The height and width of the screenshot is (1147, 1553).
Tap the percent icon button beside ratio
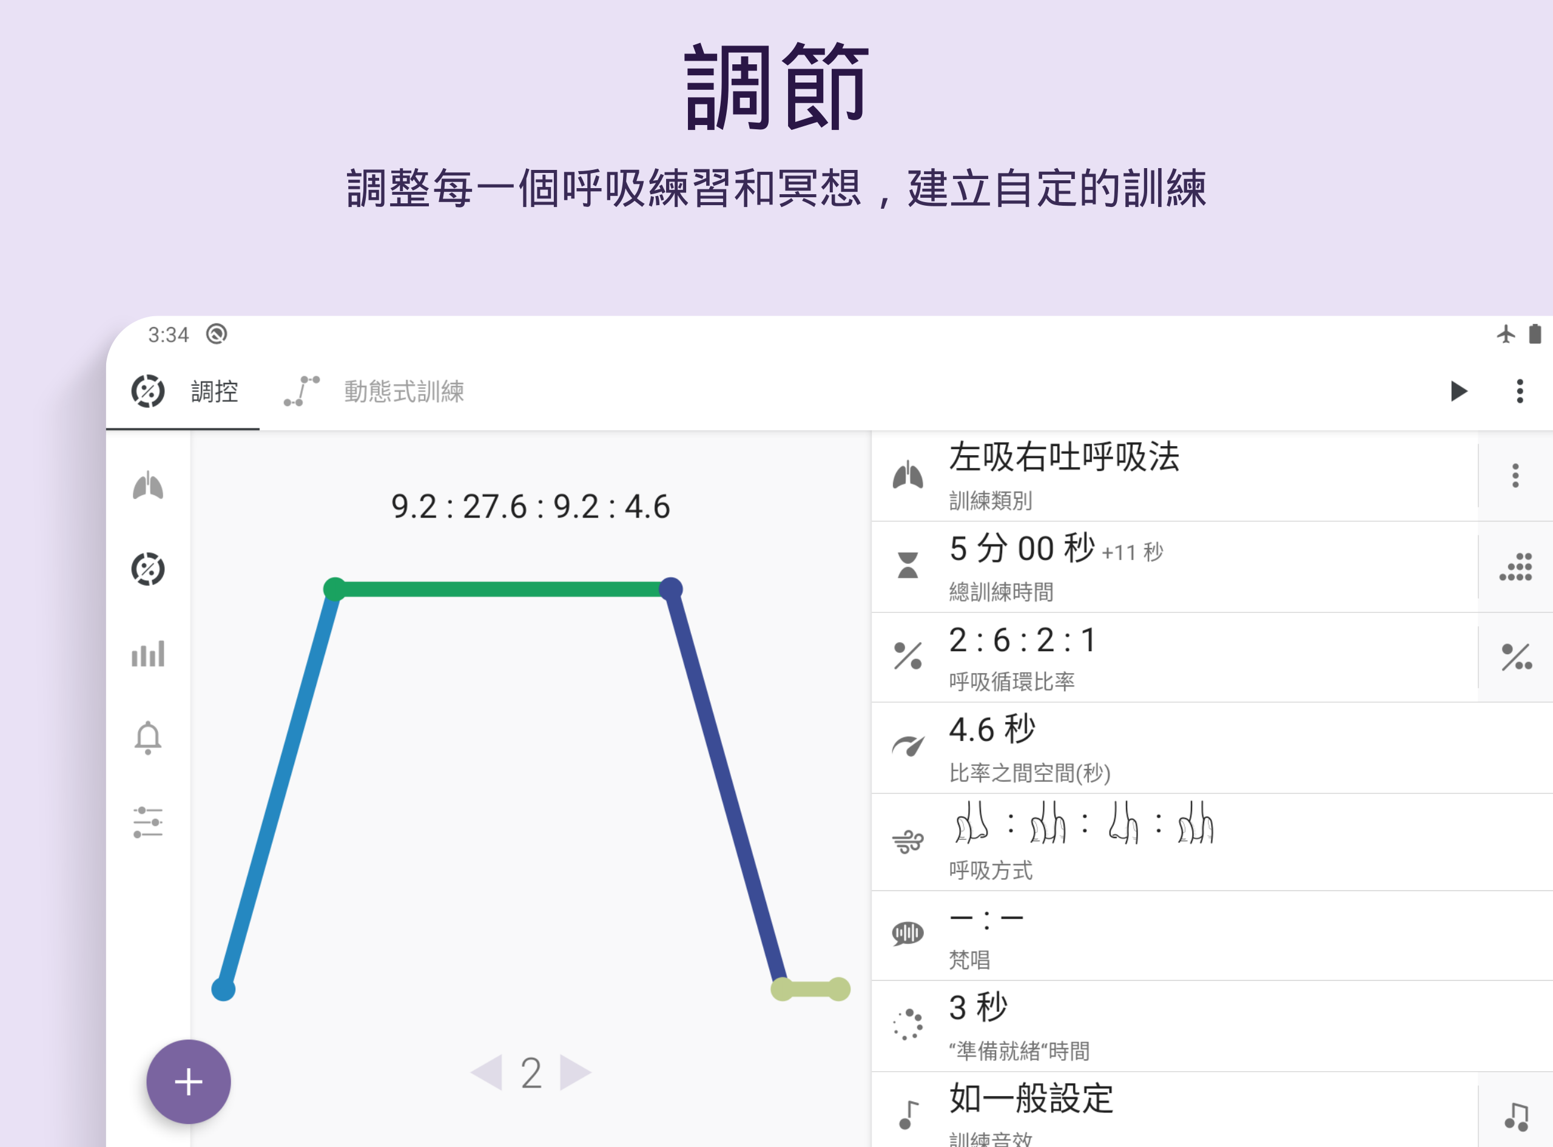(x=1515, y=657)
